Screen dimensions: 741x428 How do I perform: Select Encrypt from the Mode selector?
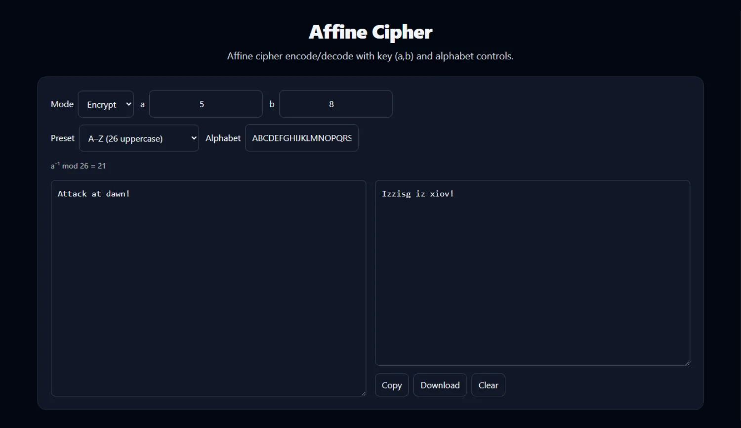click(106, 104)
